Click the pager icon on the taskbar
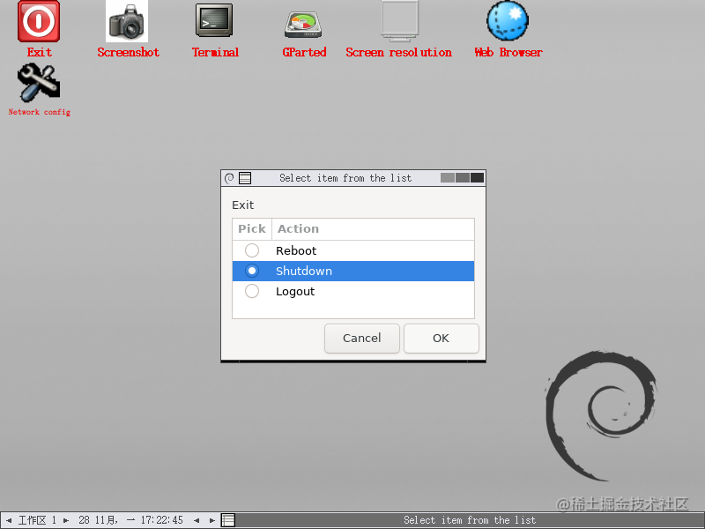The image size is (705, 529). click(226, 520)
